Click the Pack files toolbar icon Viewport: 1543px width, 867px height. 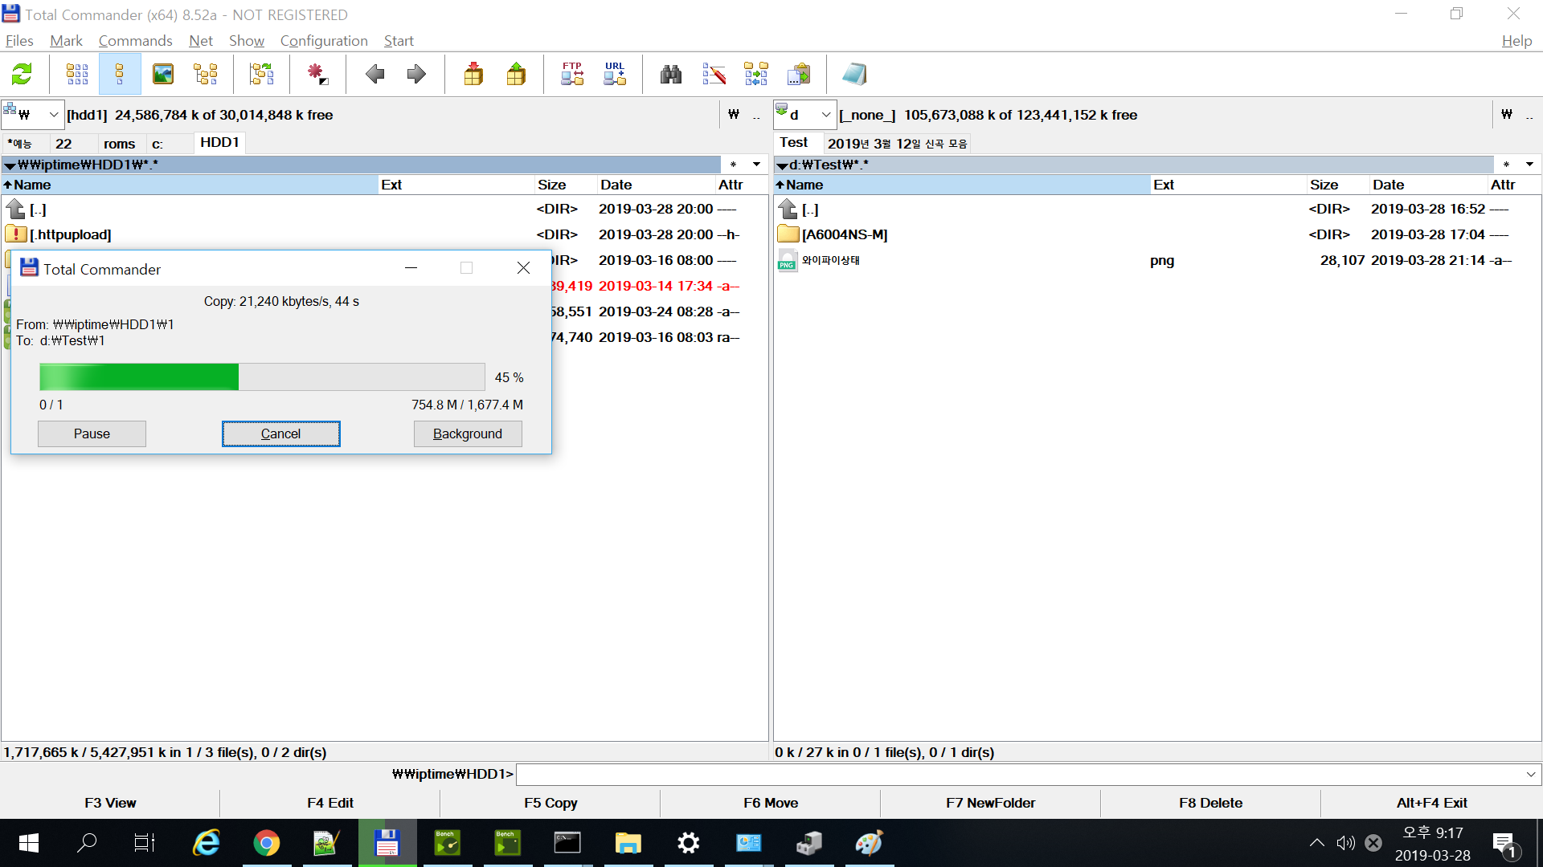473,75
